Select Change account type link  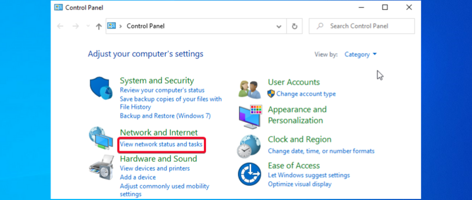click(x=306, y=94)
